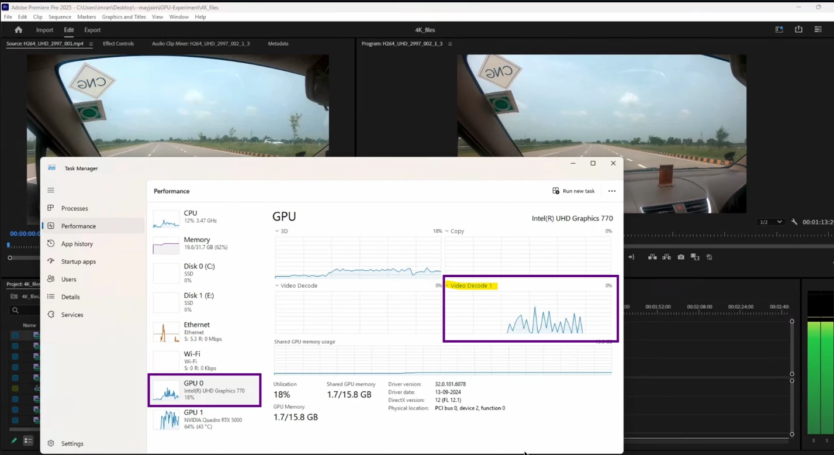
Task: Open Task Manager hamburger navigation menu
Action: [x=51, y=191]
